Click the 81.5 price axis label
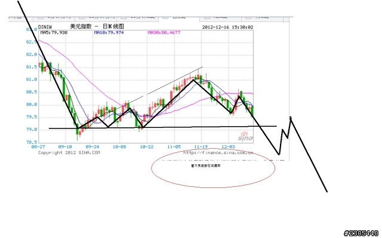Viewport: 382px width, 238px height. [x=32, y=67]
